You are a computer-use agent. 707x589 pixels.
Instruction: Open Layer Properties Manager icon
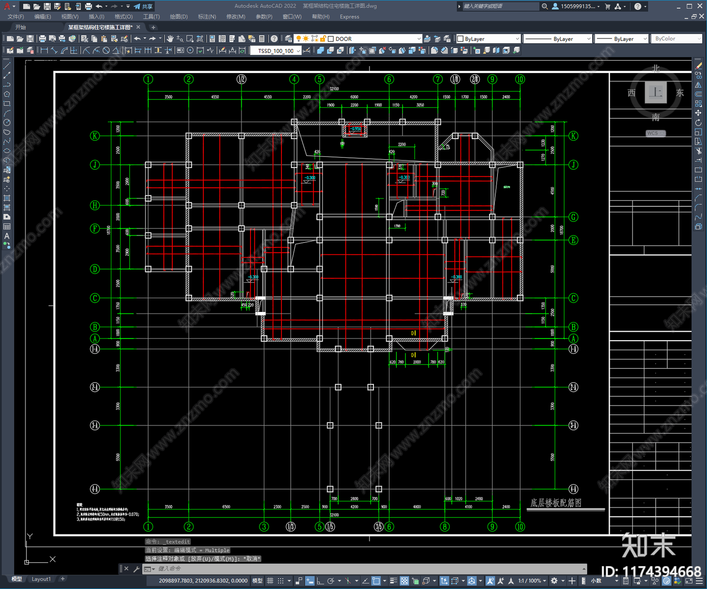(289, 39)
